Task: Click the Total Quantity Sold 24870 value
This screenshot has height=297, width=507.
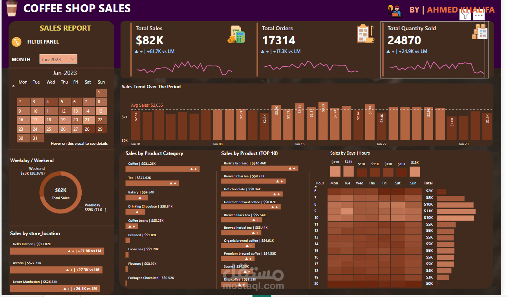Action: (x=404, y=40)
